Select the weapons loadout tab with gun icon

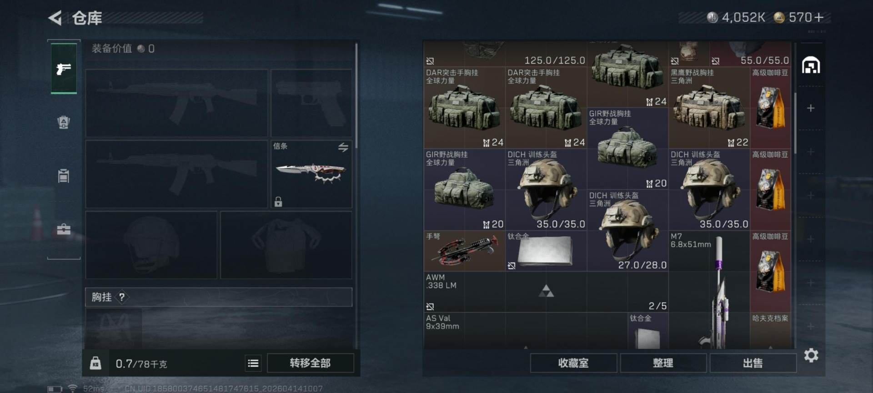64,69
